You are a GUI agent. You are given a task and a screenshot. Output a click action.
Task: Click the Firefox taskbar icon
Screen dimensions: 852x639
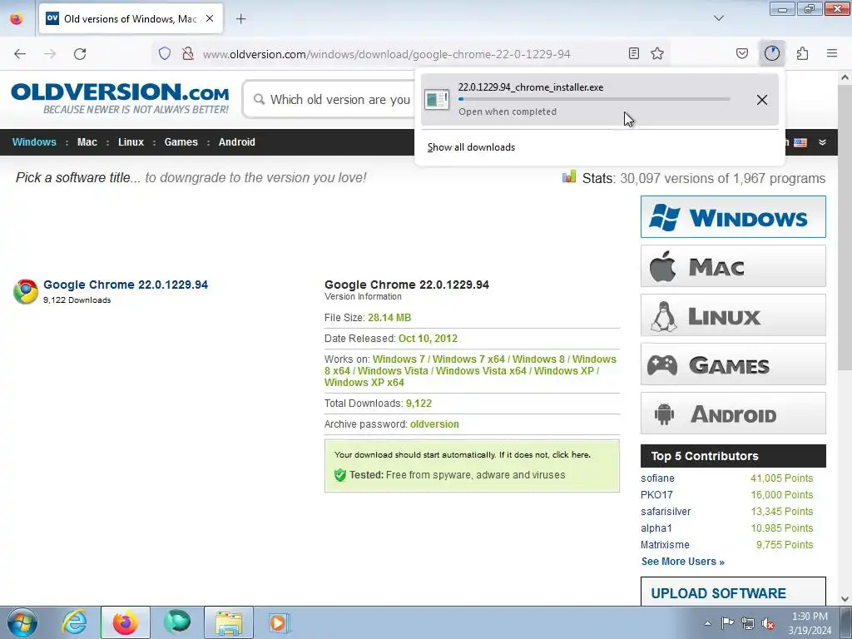click(x=125, y=622)
